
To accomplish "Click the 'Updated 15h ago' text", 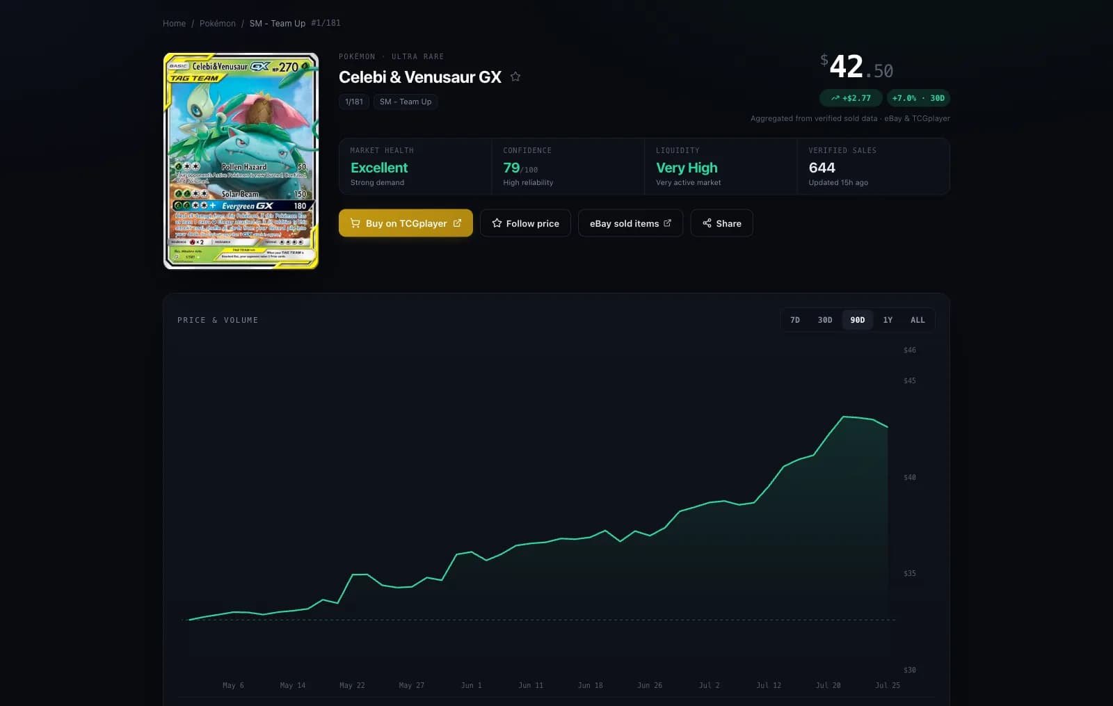I will click(838, 183).
